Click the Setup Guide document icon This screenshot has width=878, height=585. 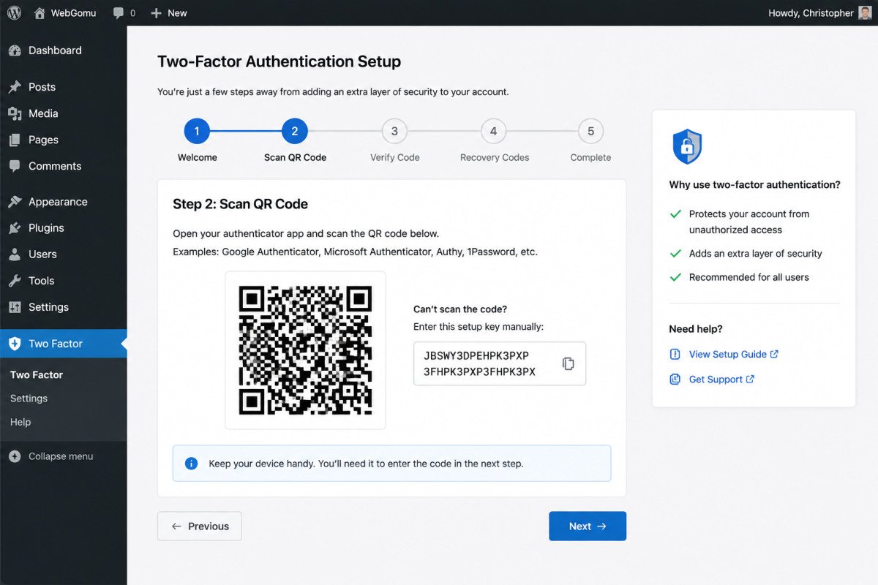pos(675,355)
